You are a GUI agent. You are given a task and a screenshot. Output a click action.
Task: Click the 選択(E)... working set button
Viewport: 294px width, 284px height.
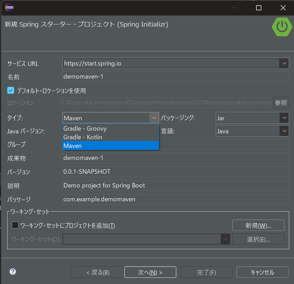point(258,239)
